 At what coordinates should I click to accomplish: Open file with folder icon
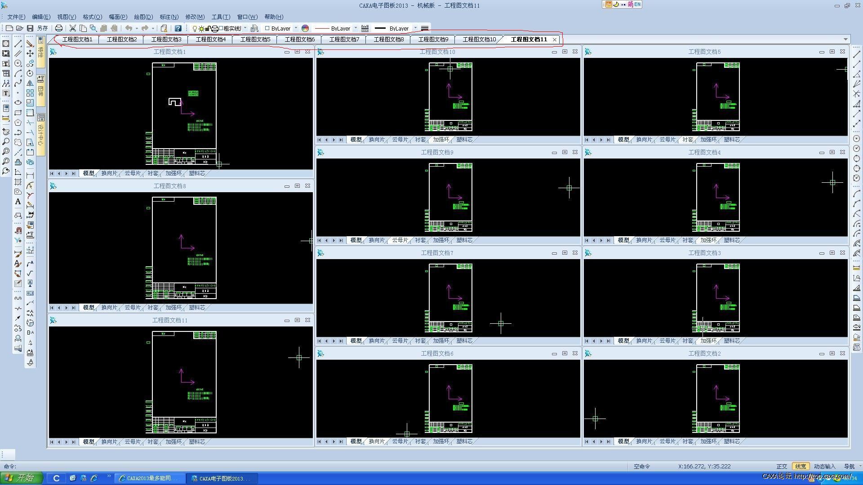19,28
